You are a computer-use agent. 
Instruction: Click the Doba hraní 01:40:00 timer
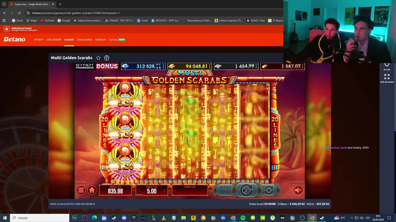[x=262, y=204]
